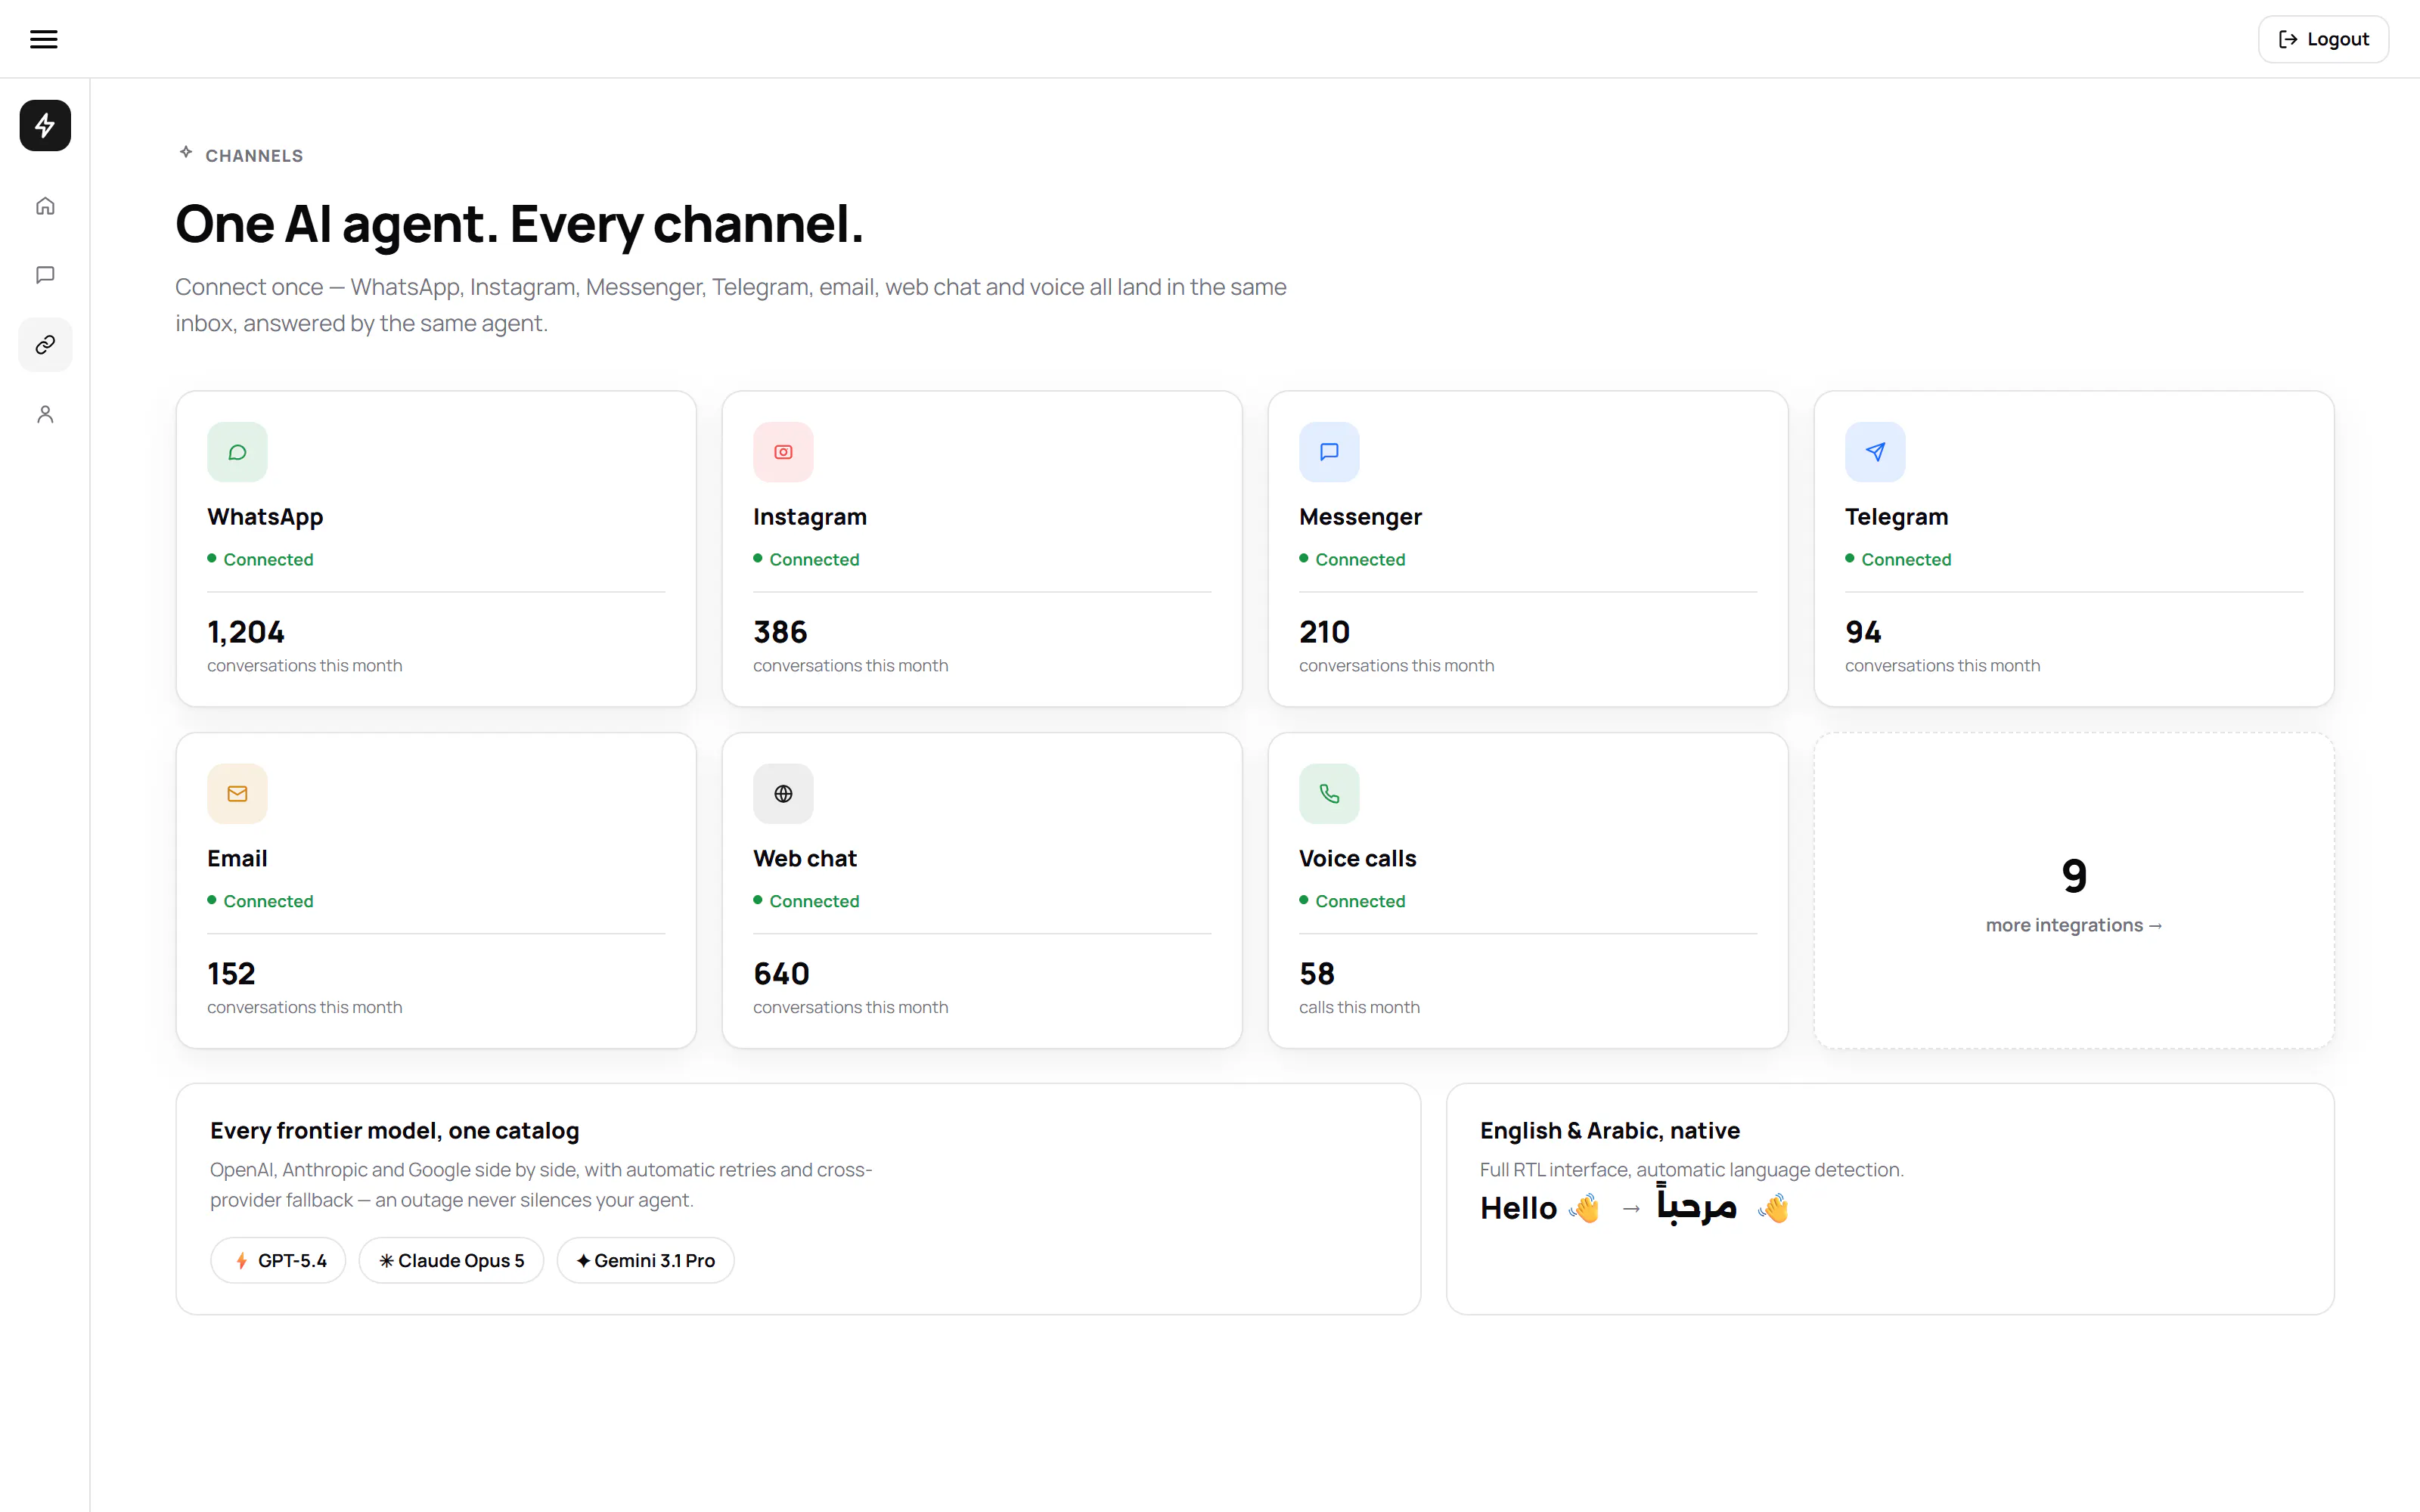Image resolution: width=2420 pixels, height=1512 pixels.
Task: Click Voice calls' Connected status
Action: tap(1352, 901)
